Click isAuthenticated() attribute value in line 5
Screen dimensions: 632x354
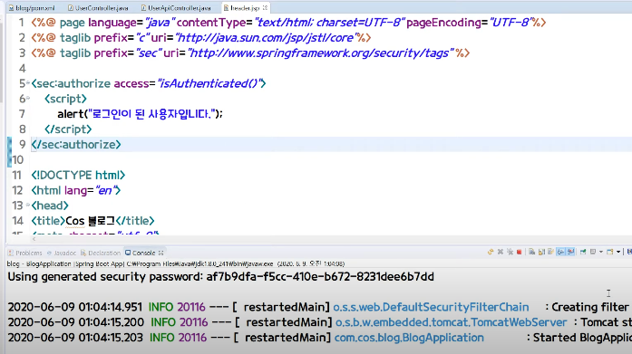(x=209, y=83)
